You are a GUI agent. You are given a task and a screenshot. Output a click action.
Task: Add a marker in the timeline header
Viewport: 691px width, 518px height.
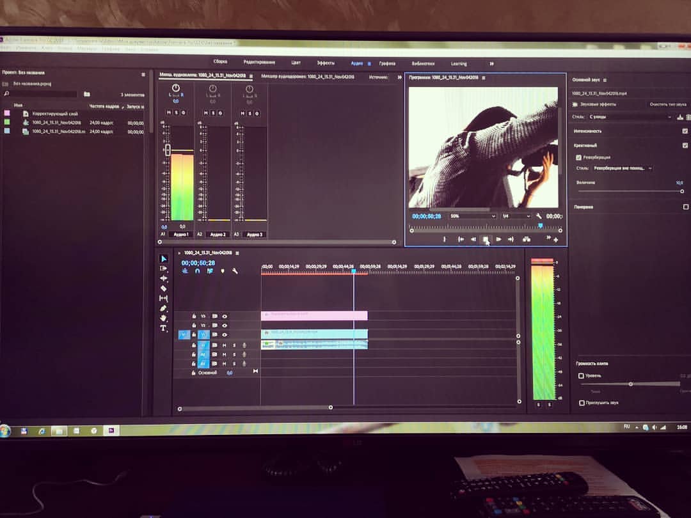223,271
